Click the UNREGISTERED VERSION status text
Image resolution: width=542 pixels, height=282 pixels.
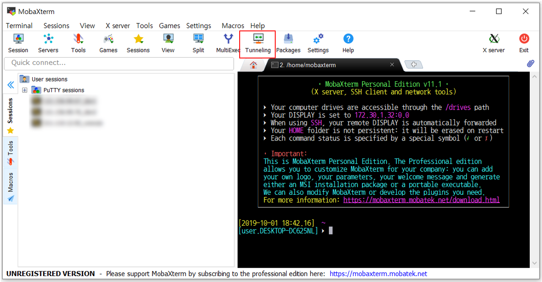[50, 274]
